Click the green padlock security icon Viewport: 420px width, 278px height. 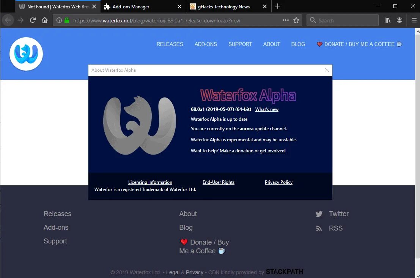67,21
